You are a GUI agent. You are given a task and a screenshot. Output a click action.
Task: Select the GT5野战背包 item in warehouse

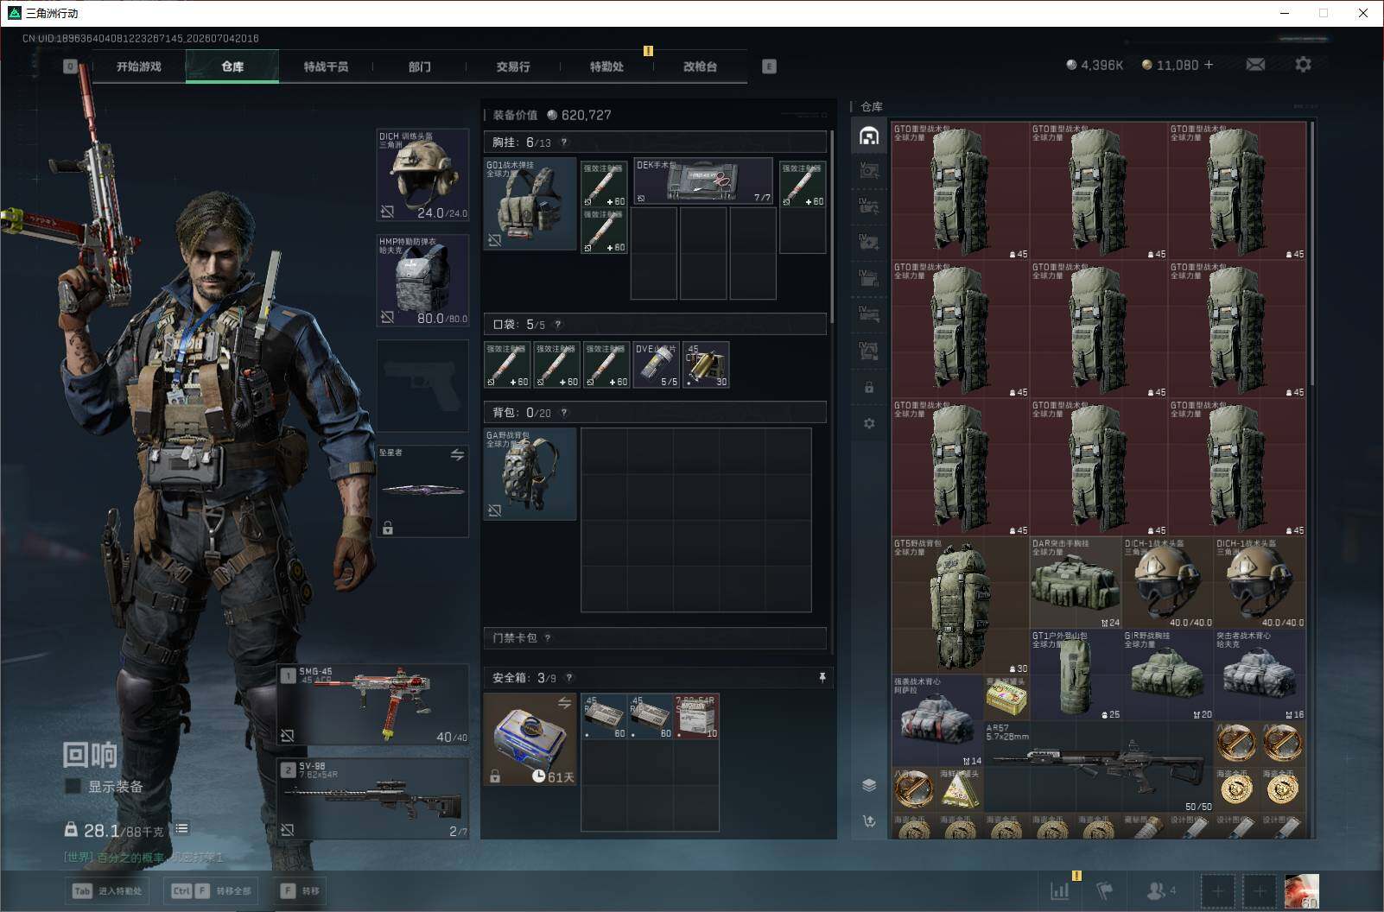pos(961,606)
